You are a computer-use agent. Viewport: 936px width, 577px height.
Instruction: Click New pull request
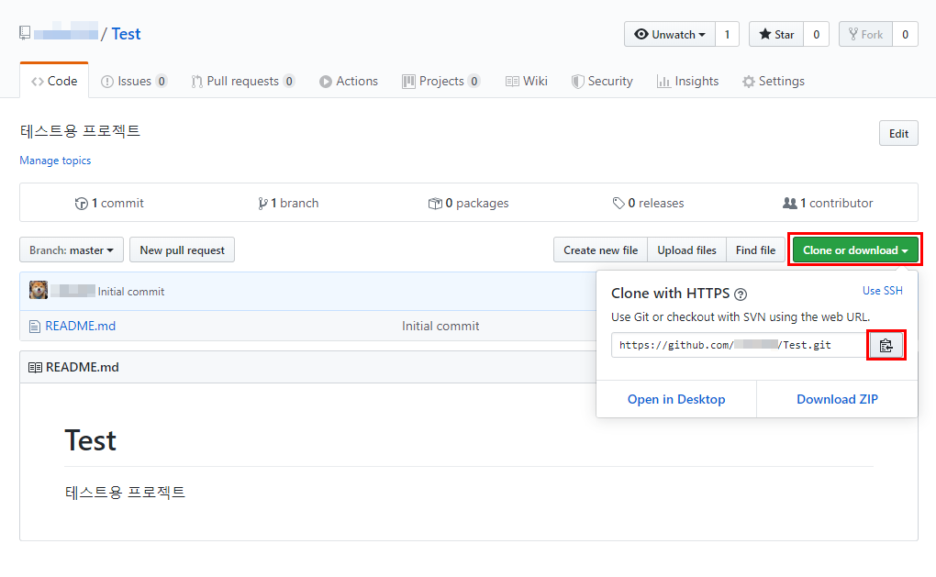point(182,250)
